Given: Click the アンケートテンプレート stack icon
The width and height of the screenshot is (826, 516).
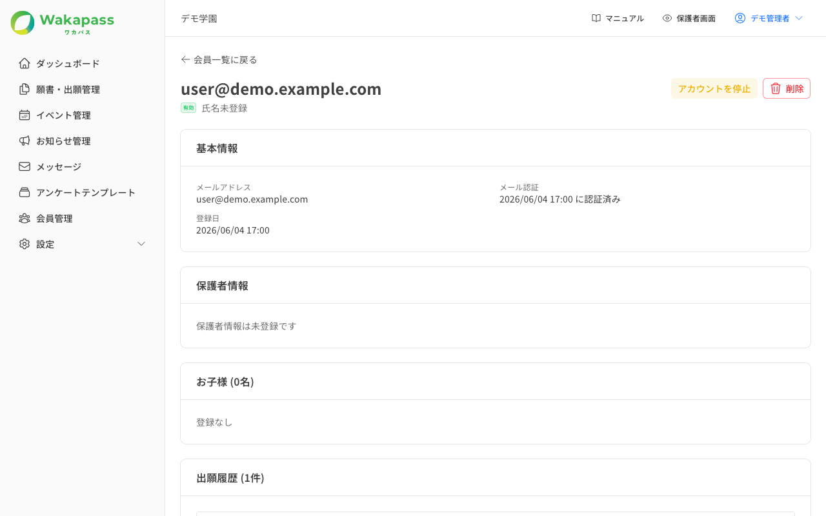Looking at the screenshot, I should [25, 192].
